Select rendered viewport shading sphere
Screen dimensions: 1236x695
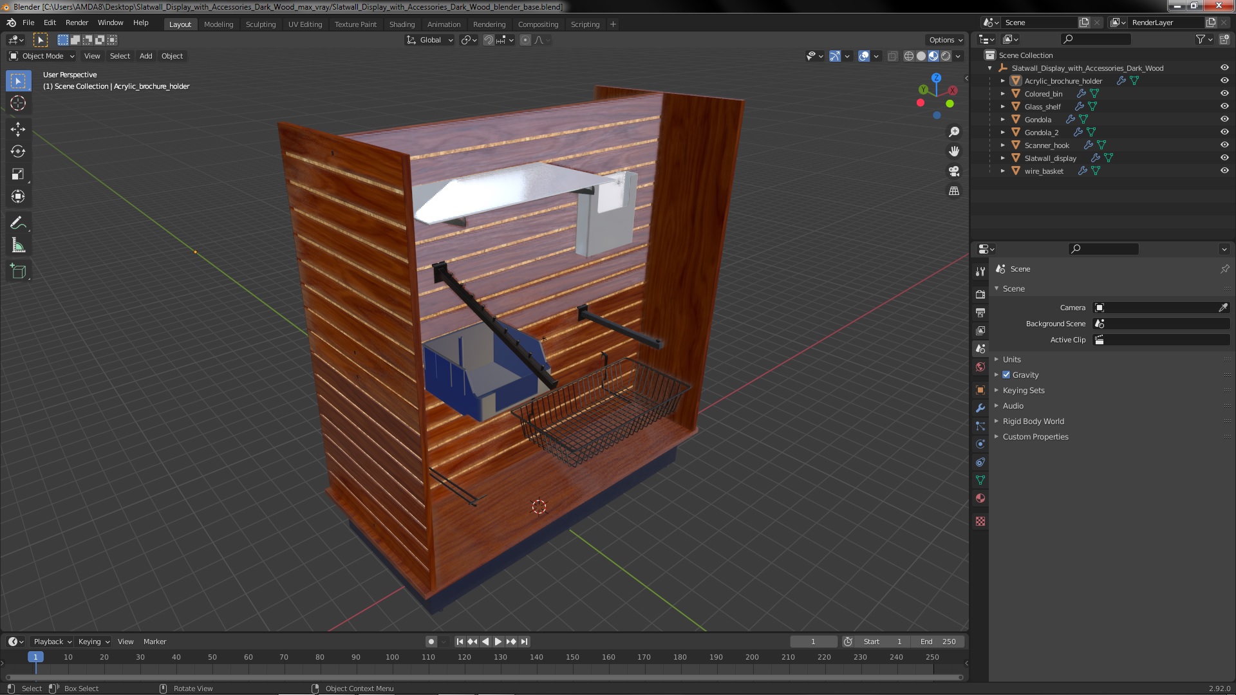tap(946, 56)
